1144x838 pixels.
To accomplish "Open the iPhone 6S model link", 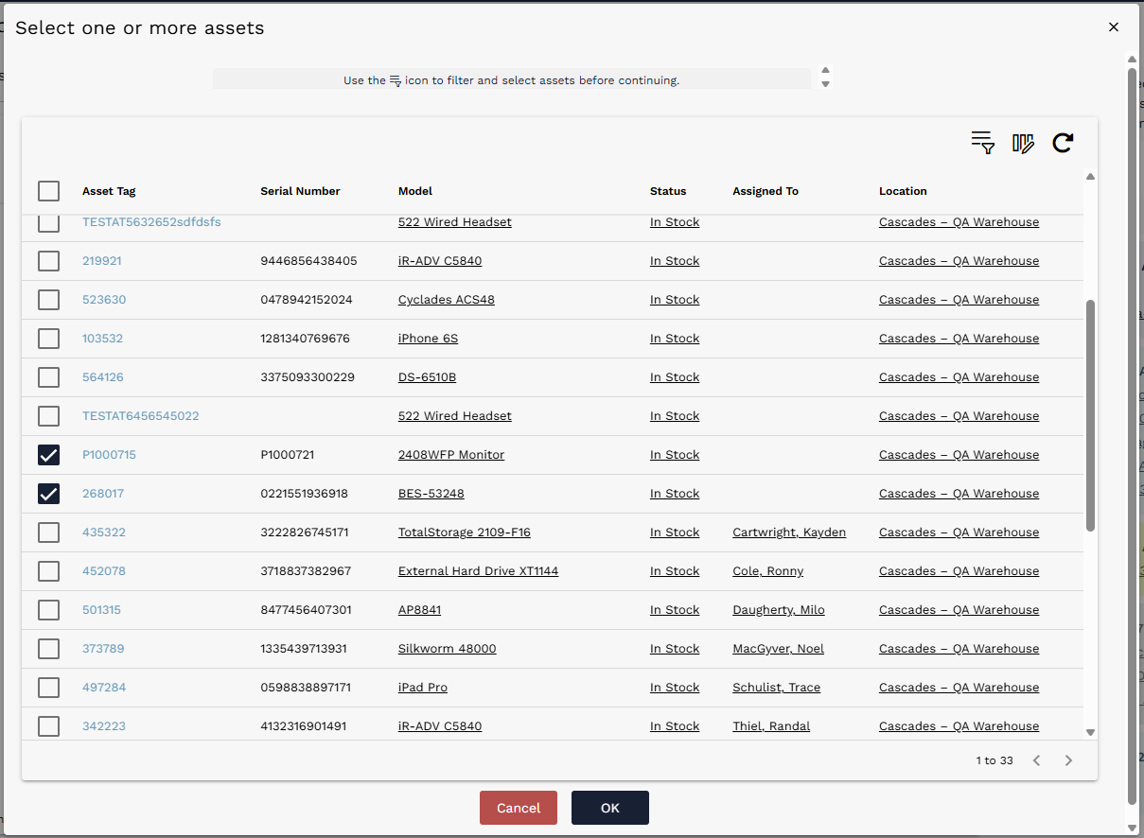I will 428,339.
